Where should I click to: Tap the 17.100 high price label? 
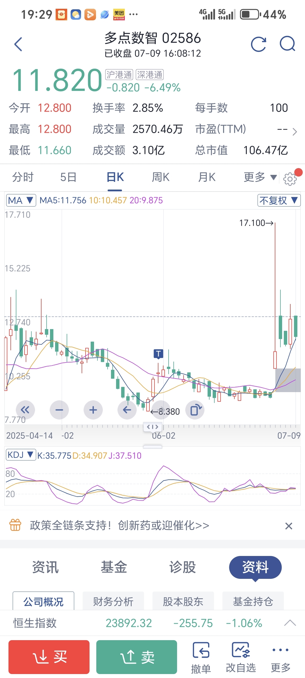pyautogui.click(x=256, y=223)
